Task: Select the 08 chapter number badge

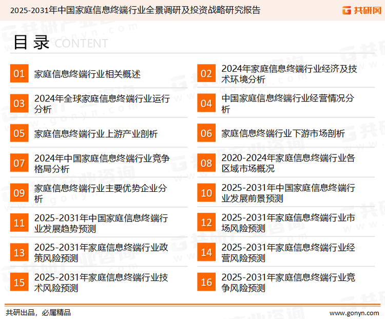Action: [x=206, y=163]
